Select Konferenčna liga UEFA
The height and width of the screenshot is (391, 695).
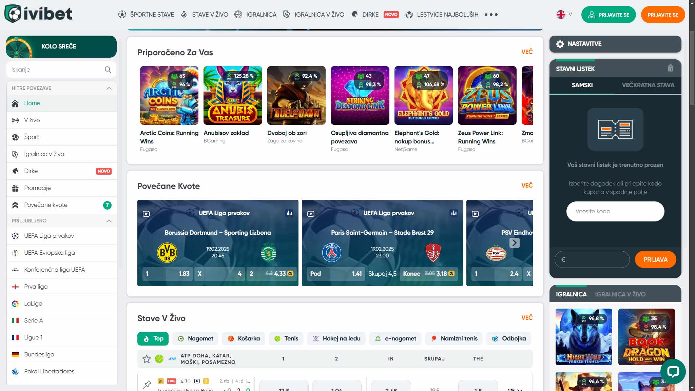click(62, 270)
